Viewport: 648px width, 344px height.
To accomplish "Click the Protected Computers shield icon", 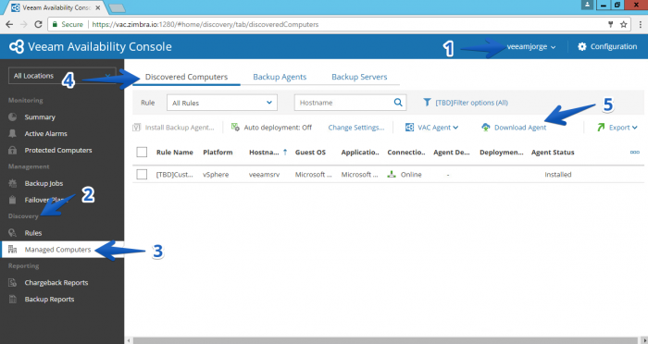I will click(x=13, y=151).
